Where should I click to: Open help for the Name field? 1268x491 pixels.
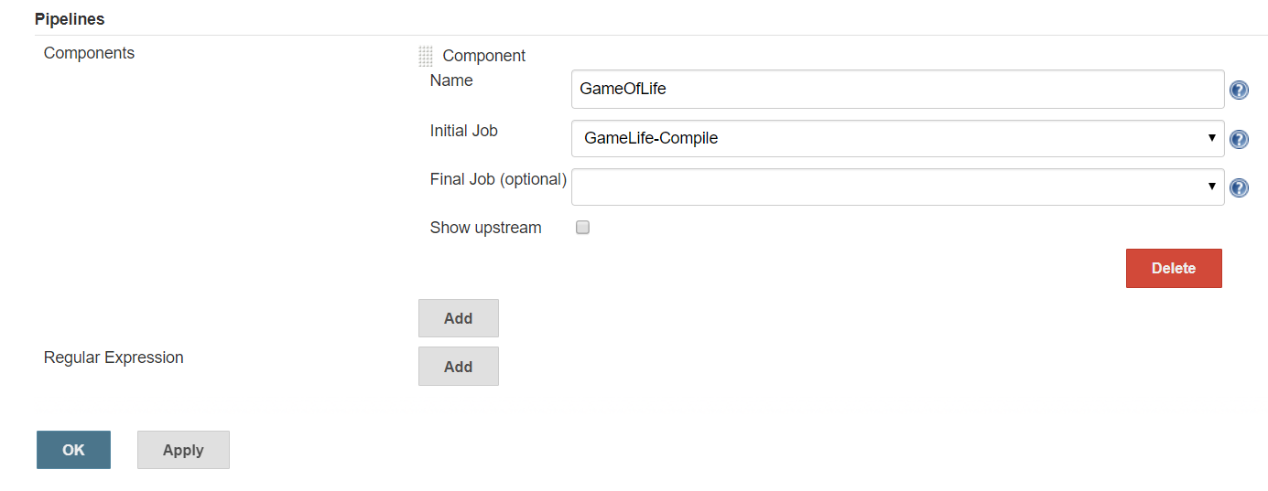coord(1239,91)
